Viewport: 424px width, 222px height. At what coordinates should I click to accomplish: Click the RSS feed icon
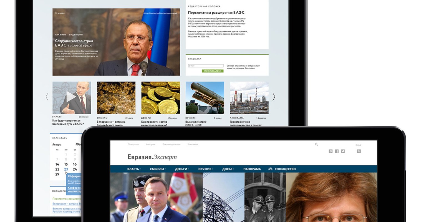click(x=359, y=151)
